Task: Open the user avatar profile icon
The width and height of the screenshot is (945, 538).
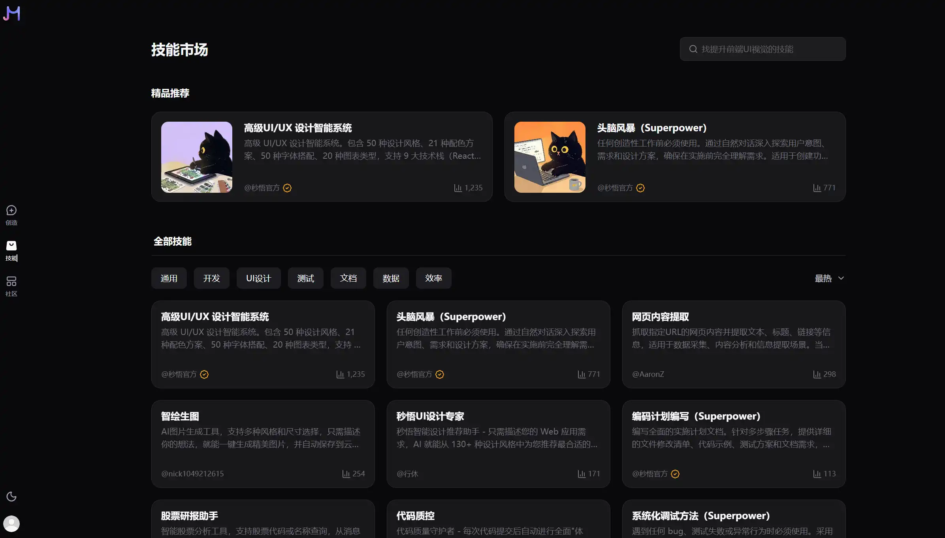Action: click(x=11, y=523)
